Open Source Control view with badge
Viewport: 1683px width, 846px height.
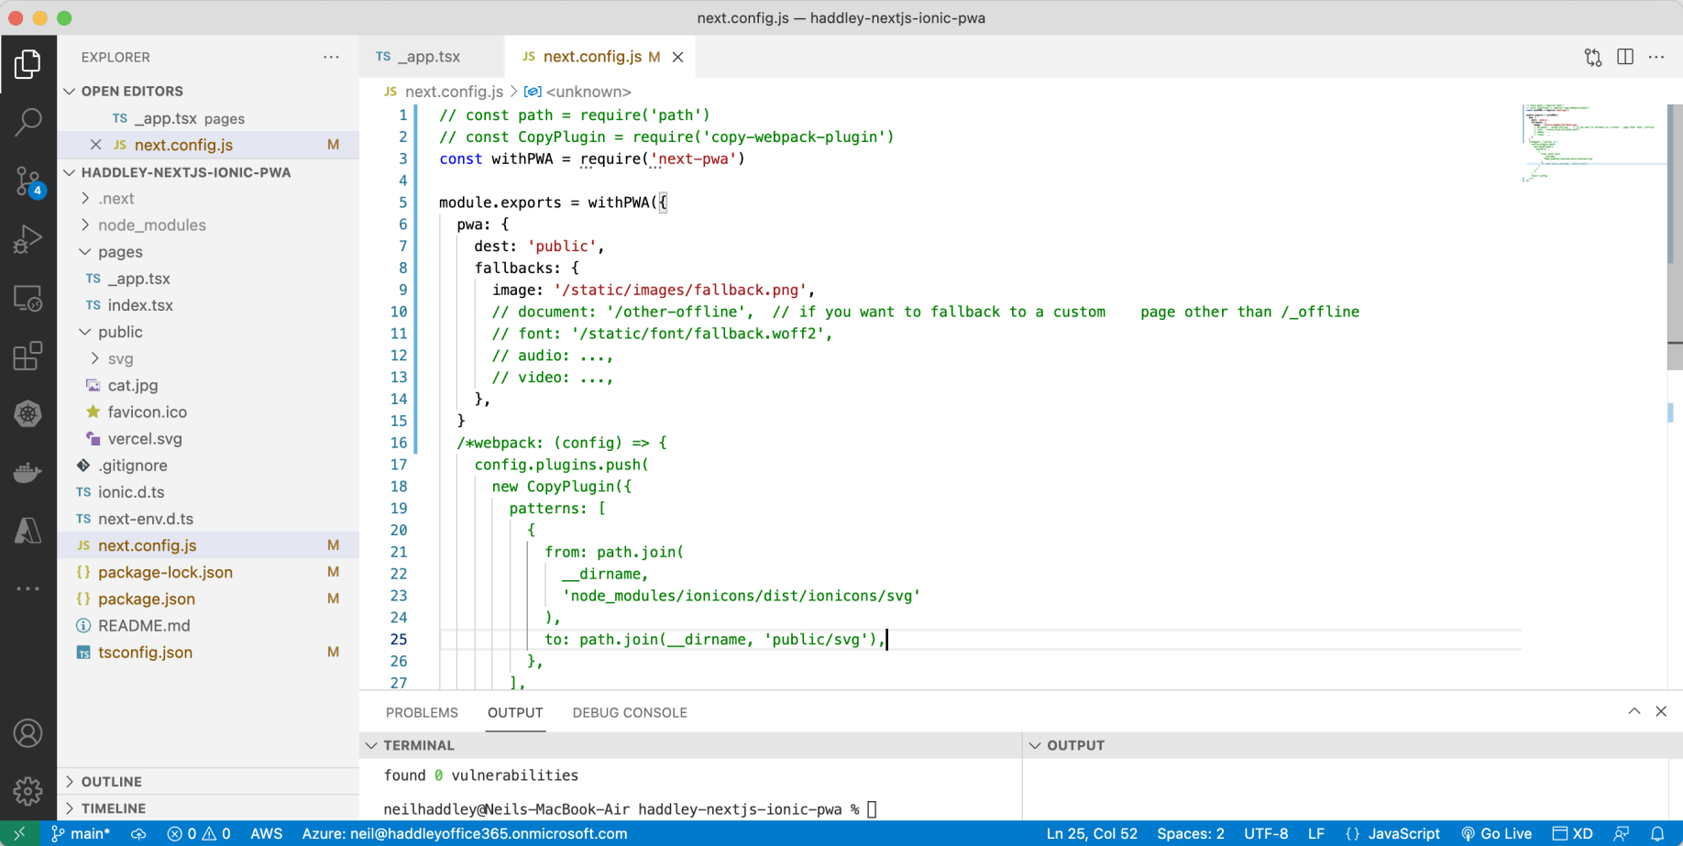[28, 181]
